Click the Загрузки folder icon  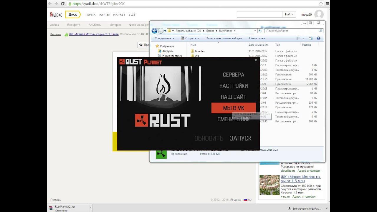click(x=159, y=51)
